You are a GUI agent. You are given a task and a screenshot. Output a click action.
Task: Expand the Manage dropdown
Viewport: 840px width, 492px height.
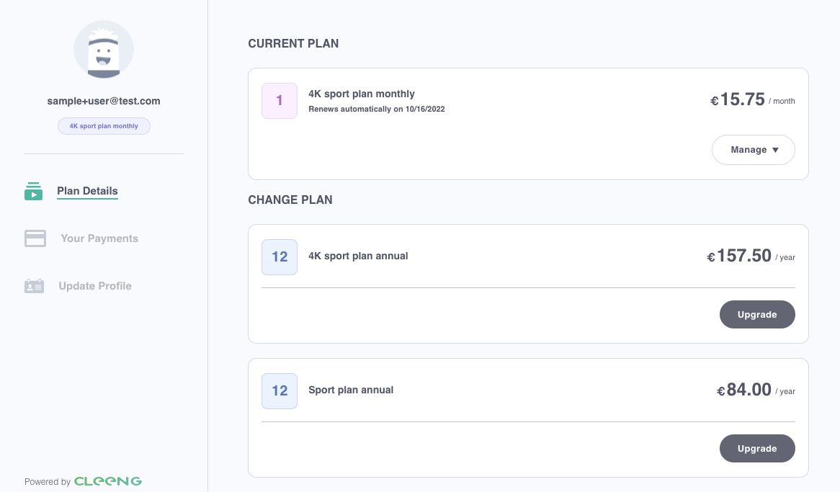754,150
